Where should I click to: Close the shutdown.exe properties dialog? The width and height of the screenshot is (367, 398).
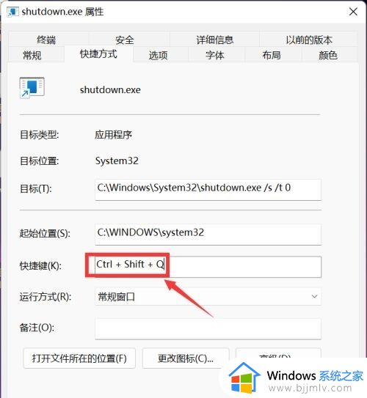point(353,12)
